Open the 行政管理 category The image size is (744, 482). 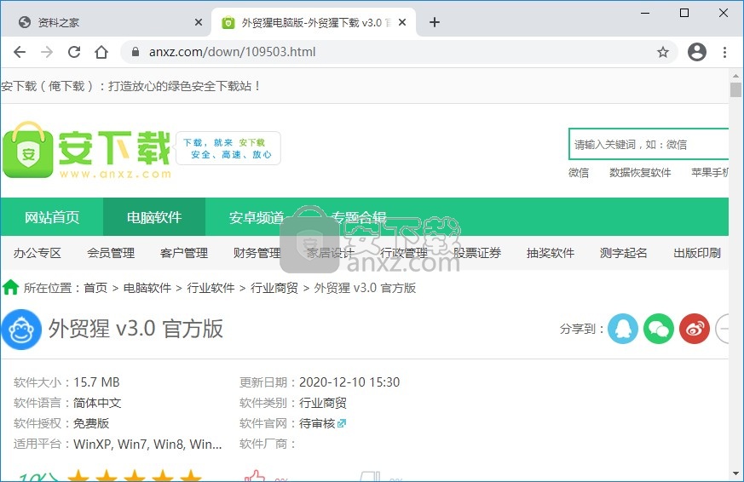click(x=404, y=253)
